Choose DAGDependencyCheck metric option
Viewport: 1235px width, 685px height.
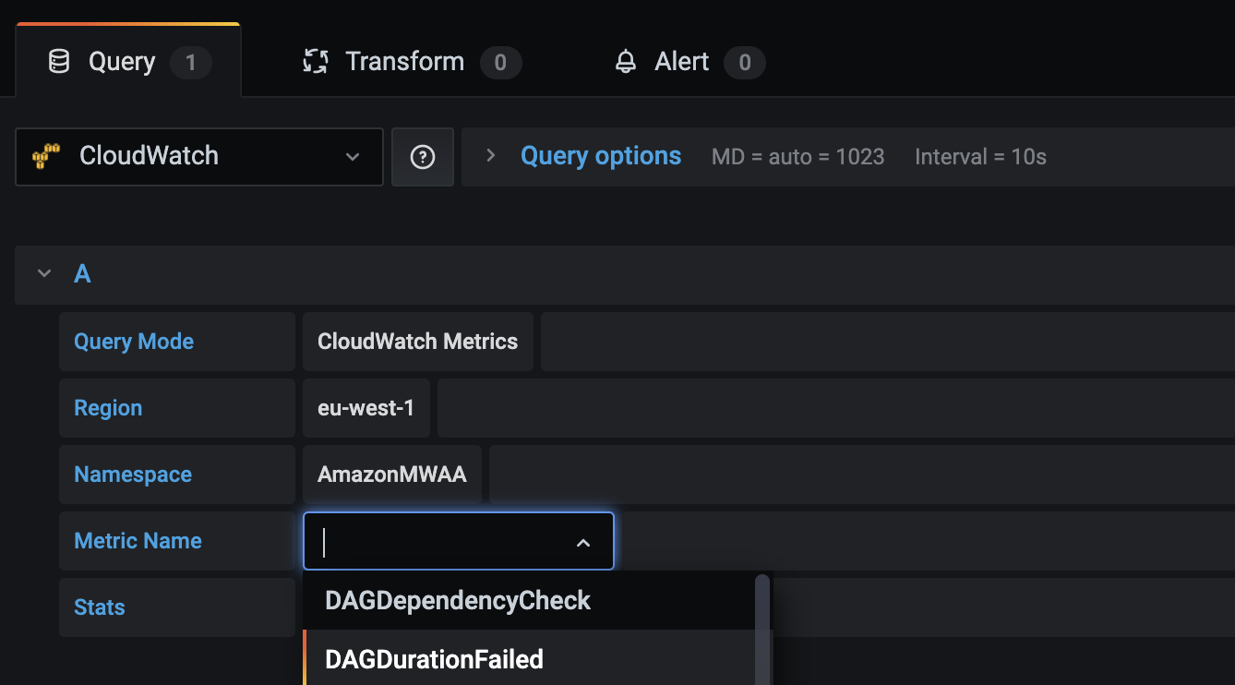point(529,601)
